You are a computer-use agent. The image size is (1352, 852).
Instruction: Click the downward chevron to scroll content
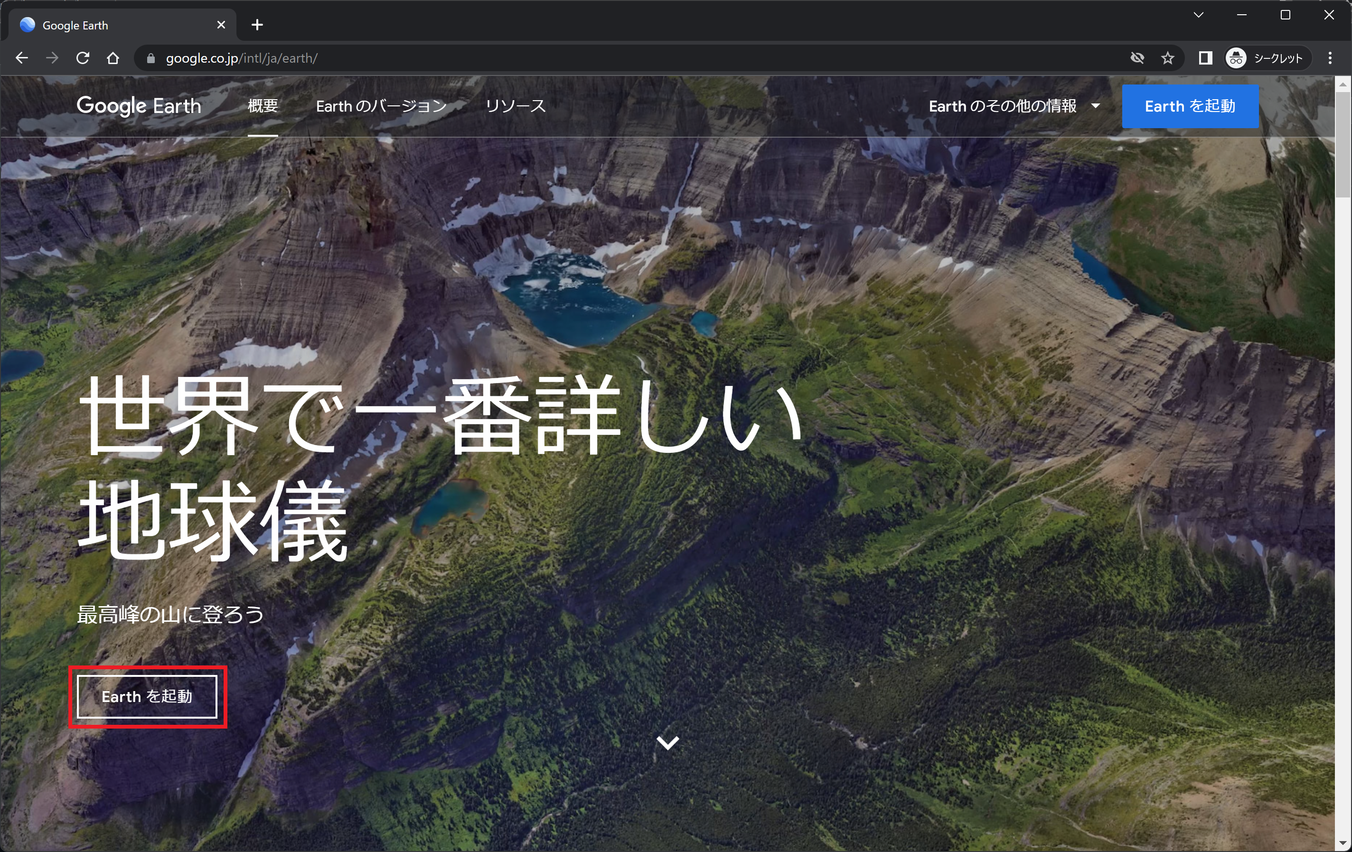[667, 744]
